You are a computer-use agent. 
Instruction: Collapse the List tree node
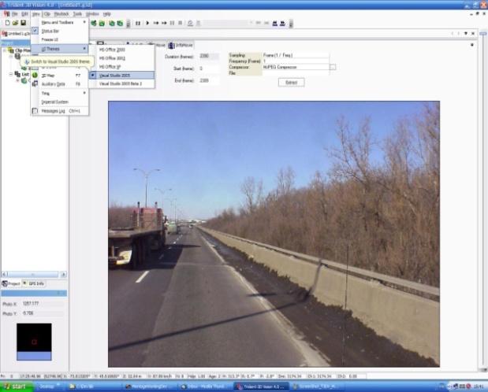[x=11, y=74]
